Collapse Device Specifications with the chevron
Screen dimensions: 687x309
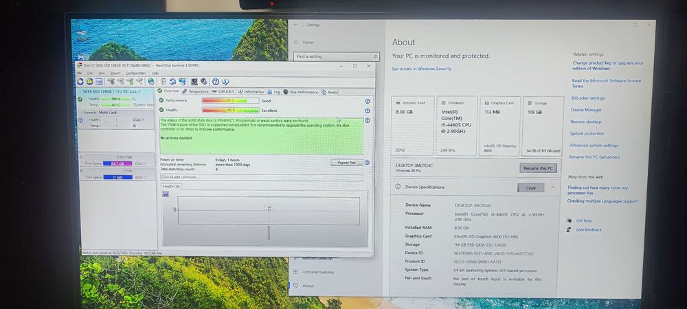[552, 187]
